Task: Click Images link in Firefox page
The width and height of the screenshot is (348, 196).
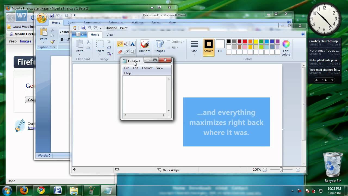Action: click(x=26, y=41)
